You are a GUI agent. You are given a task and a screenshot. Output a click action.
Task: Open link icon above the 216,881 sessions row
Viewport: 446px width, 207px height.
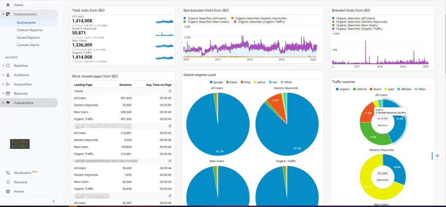click(x=170, y=126)
